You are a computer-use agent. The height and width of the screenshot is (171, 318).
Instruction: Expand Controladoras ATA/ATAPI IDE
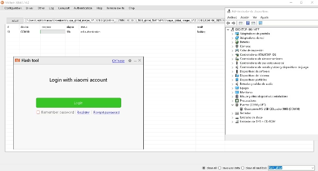232,55
